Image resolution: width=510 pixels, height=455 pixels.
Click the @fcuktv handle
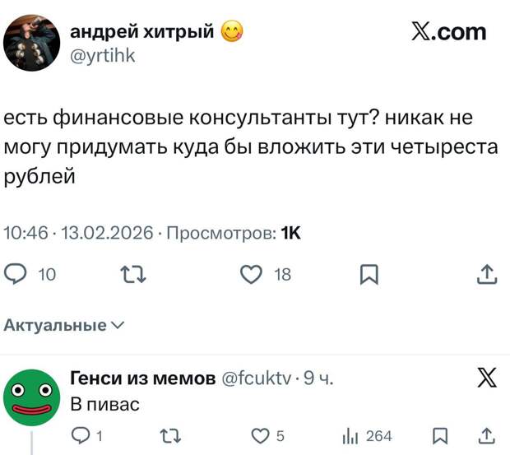[257, 379]
